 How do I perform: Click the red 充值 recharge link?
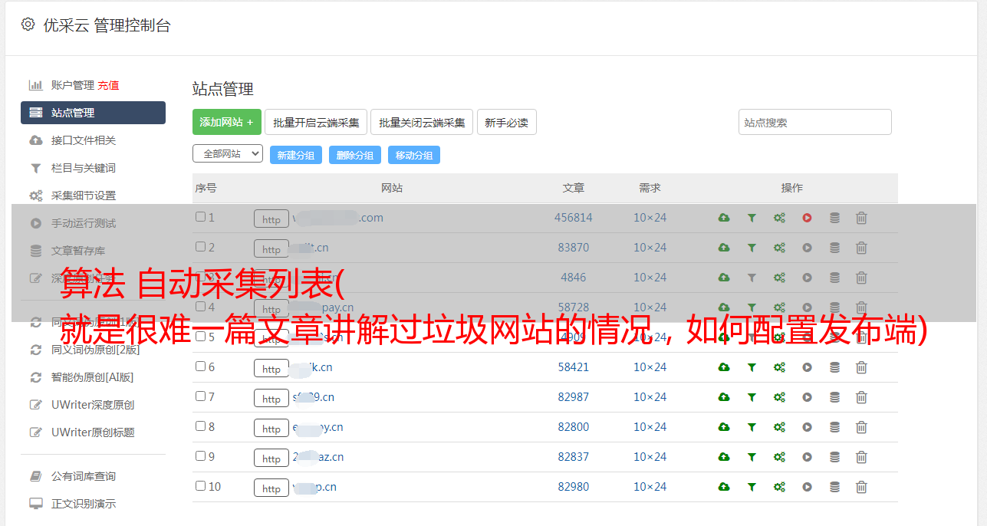coord(108,85)
